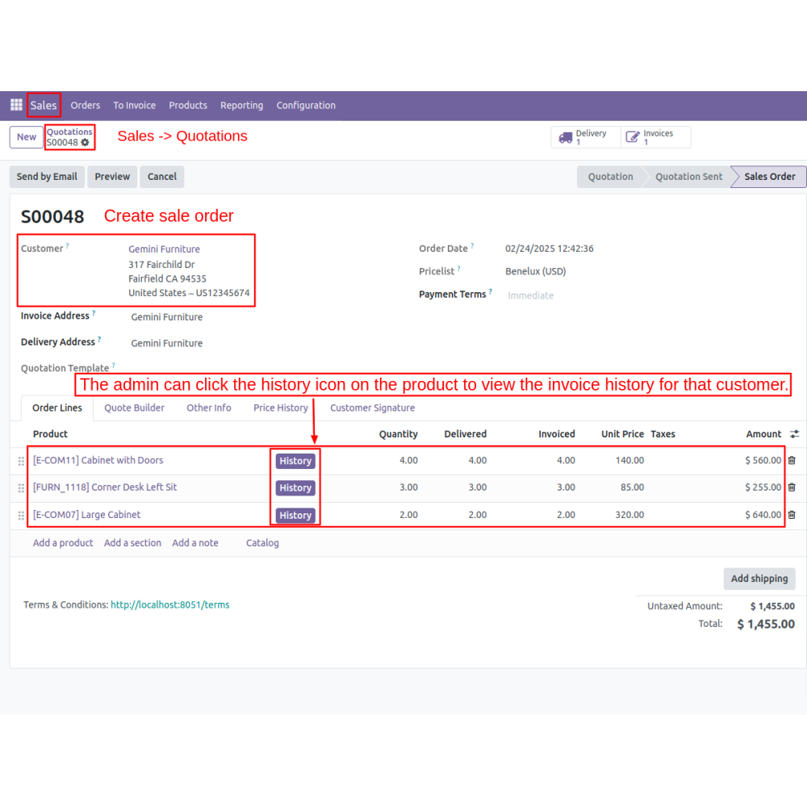Switch to the Order Lines tab
The height and width of the screenshot is (807, 807).
click(x=57, y=408)
